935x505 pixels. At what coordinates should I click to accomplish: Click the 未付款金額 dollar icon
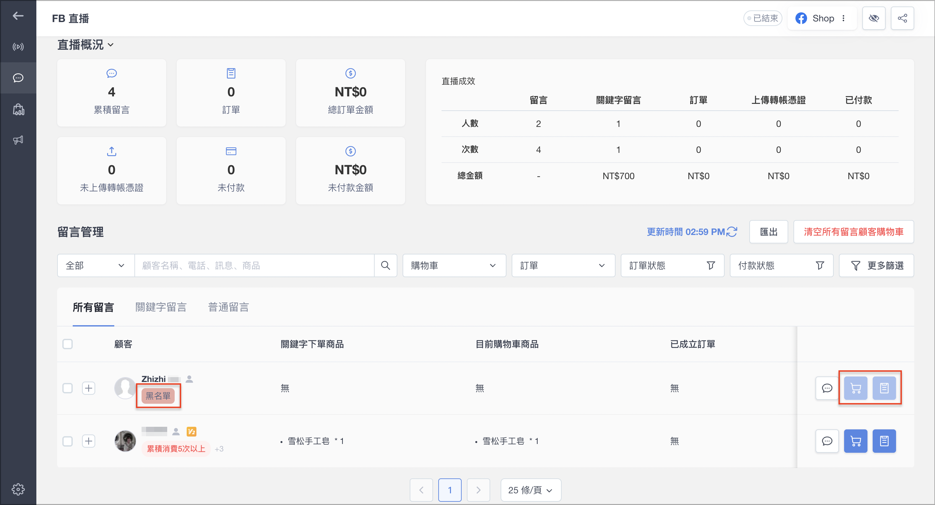click(x=350, y=151)
